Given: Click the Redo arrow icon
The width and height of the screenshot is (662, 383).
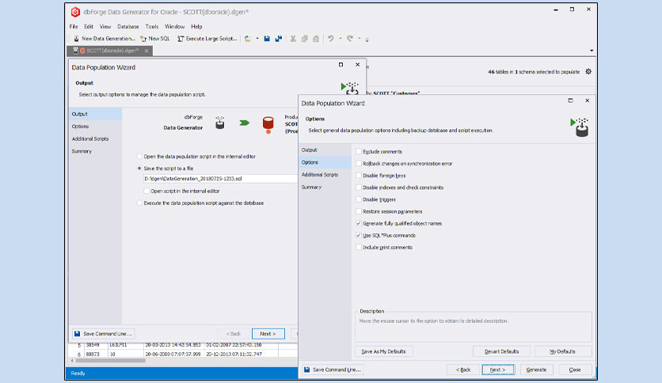Looking at the screenshot, I should coord(350,39).
